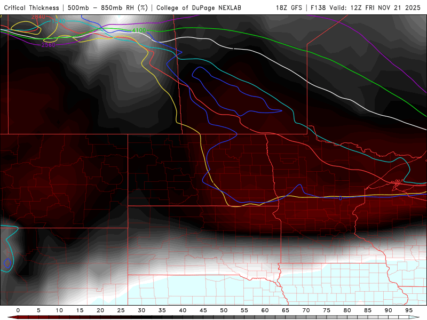The width and height of the screenshot is (427, 320).
Task: Pick the colorbar tick label "15"
Action: (80, 310)
